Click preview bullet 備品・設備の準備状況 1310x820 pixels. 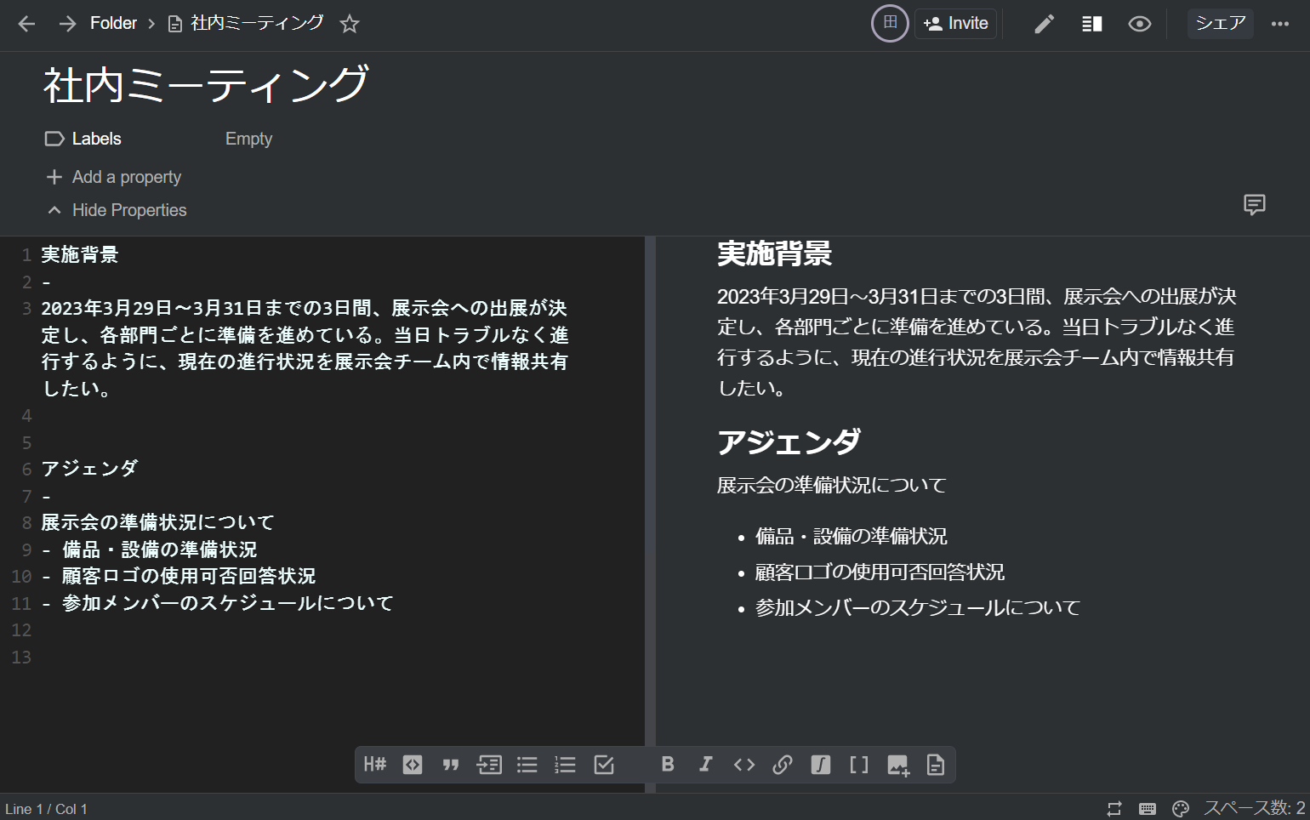pos(851,536)
